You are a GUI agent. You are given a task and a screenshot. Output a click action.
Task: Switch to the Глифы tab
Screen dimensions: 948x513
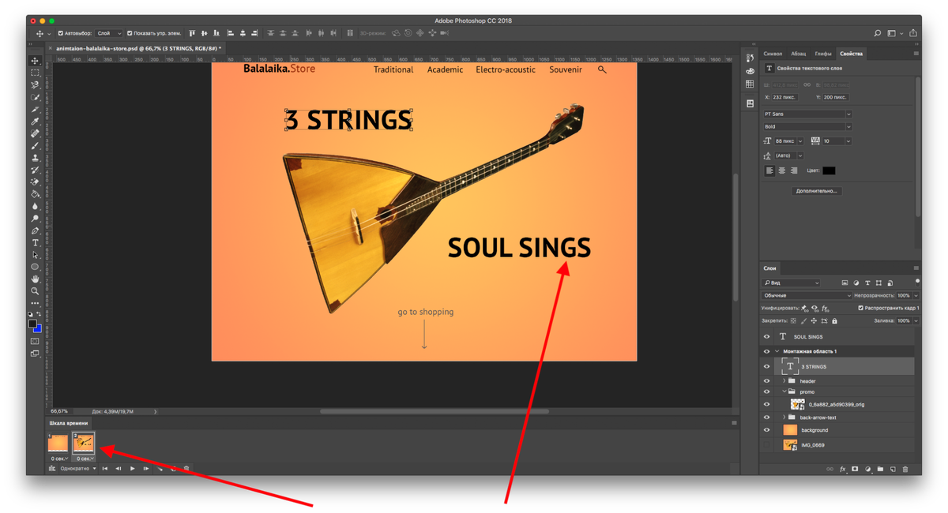(824, 54)
